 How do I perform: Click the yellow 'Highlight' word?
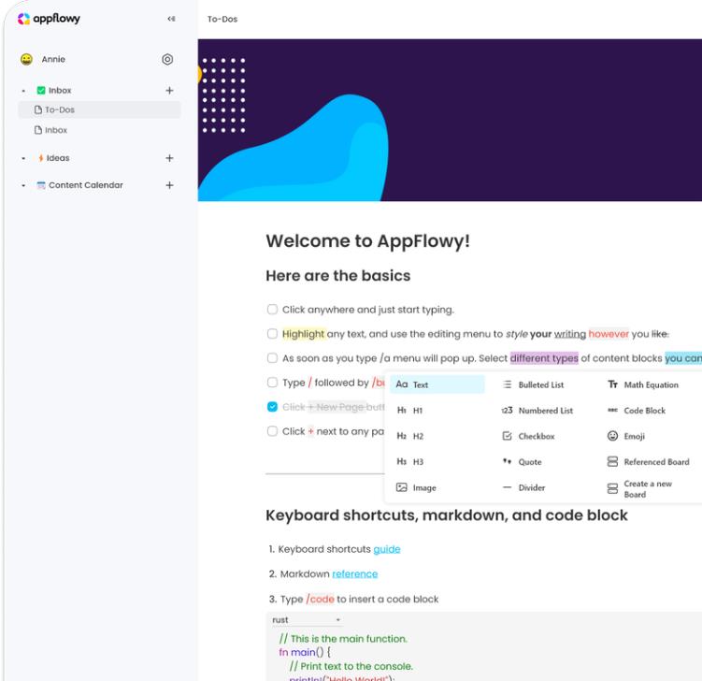click(304, 334)
